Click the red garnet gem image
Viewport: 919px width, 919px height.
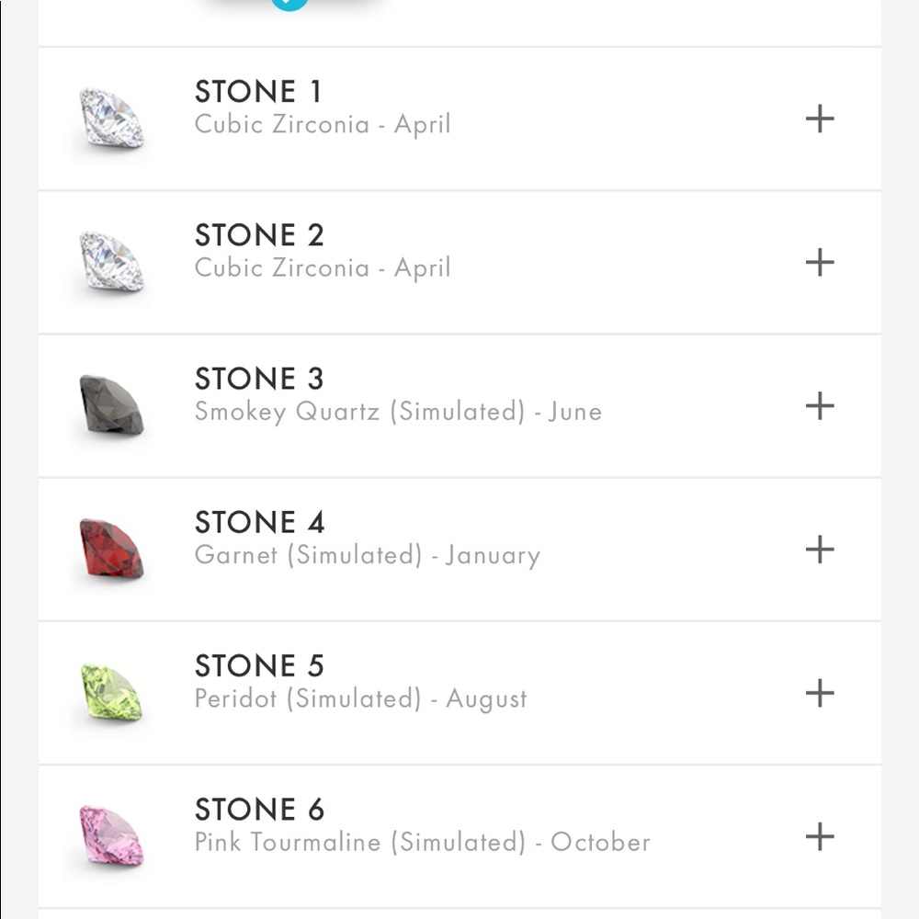point(111,549)
